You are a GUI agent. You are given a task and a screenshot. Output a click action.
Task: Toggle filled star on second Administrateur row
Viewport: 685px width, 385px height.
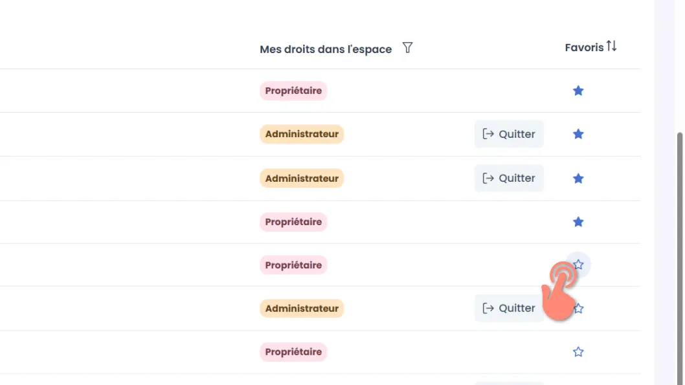coord(578,179)
